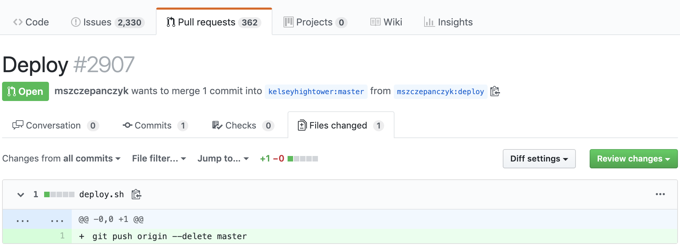Click the Files changed count badge 1
Image resolution: width=680 pixels, height=246 pixels.
coord(378,126)
